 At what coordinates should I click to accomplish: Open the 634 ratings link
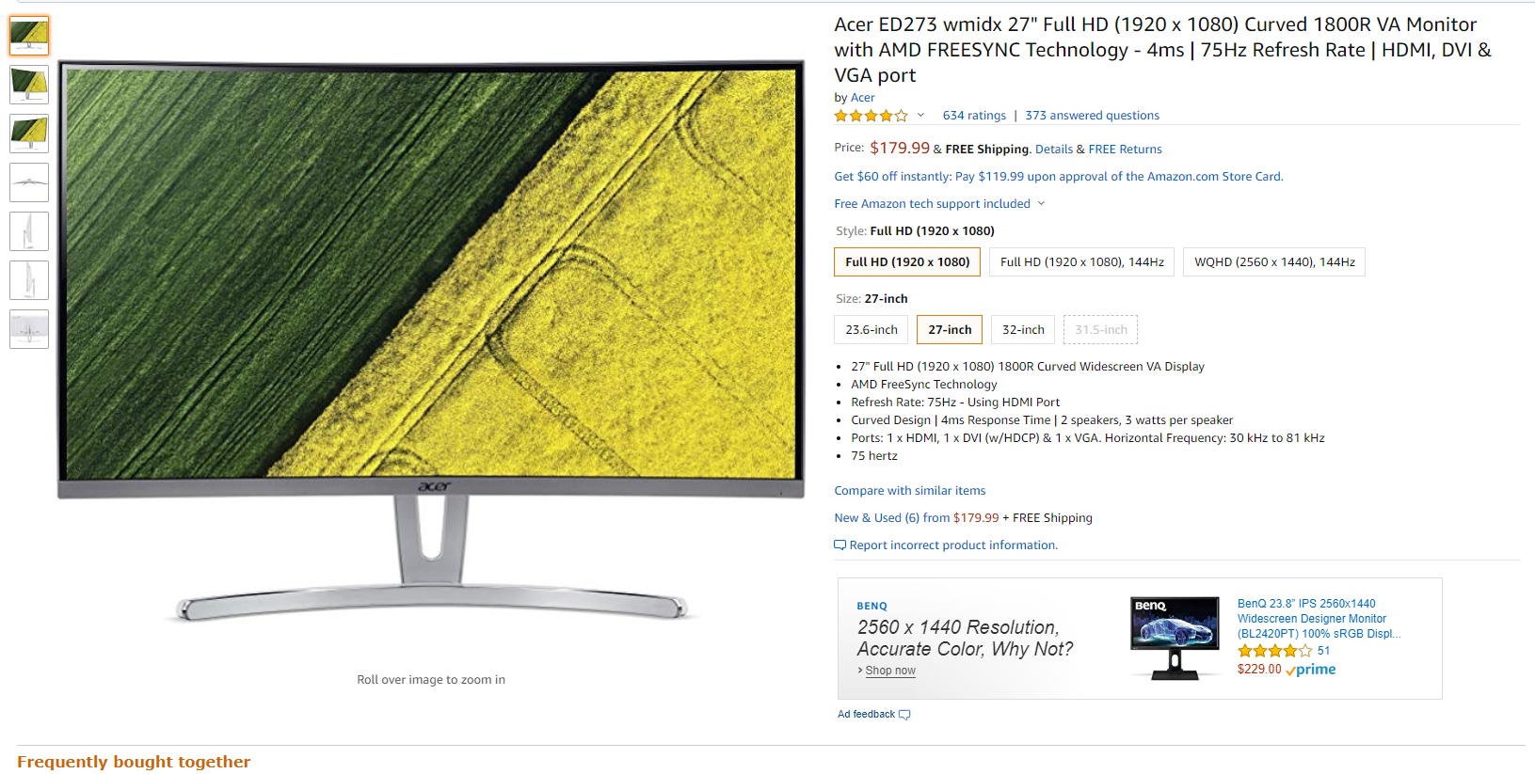(974, 116)
